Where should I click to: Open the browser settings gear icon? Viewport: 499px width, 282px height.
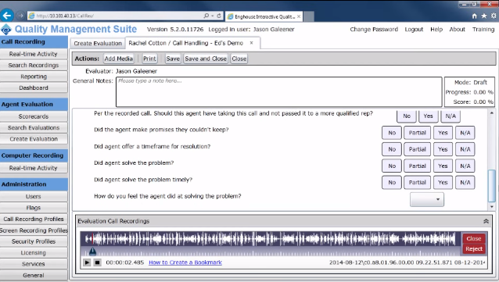tap(494, 16)
